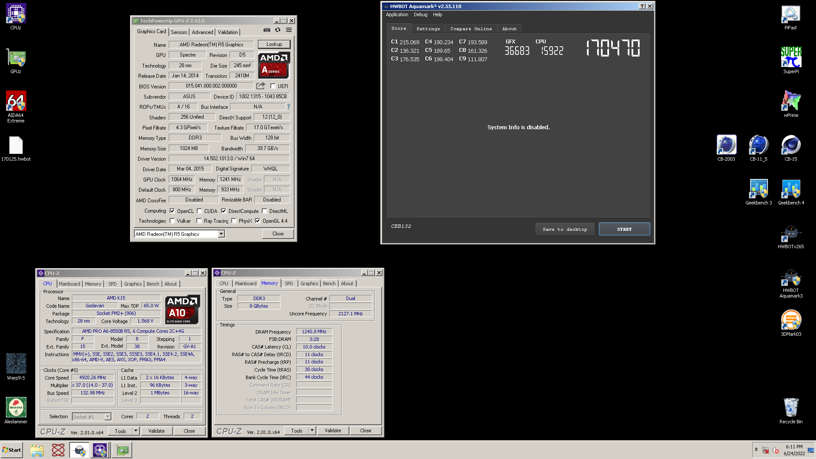Open Help menu in HWBOT Aquamark
Viewport: 816px width, 459px height.
click(437, 14)
